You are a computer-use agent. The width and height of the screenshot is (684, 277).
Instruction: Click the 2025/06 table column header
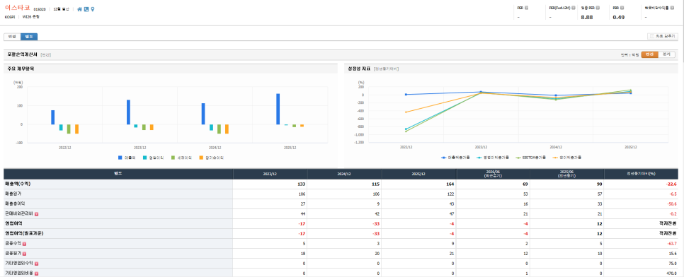(x=567, y=174)
